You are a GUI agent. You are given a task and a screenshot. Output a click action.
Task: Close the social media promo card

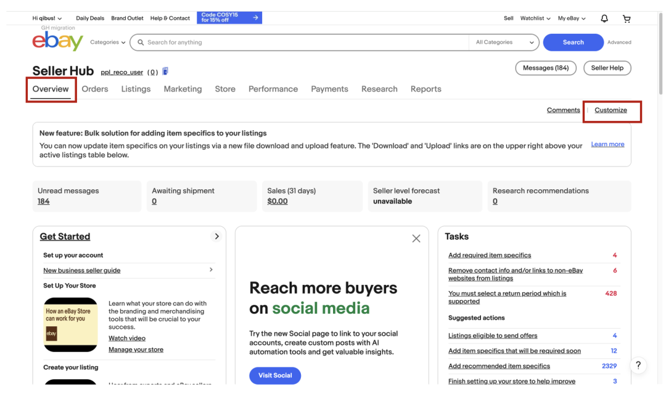[x=416, y=239]
